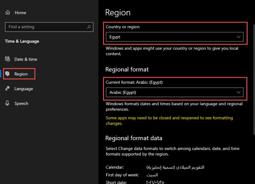The height and width of the screenshot is (184, 255).
Task: Click the search magnifier icon
Action: click(x=89, y=27)
